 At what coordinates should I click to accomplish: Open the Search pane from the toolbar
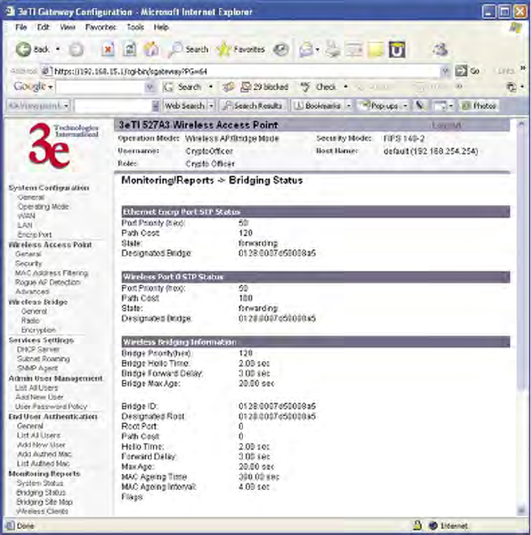coord(189,50)
